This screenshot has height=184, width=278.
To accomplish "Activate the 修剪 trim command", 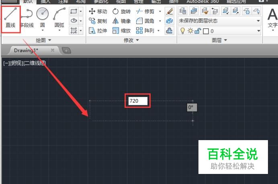I will (x=145, y=12).
